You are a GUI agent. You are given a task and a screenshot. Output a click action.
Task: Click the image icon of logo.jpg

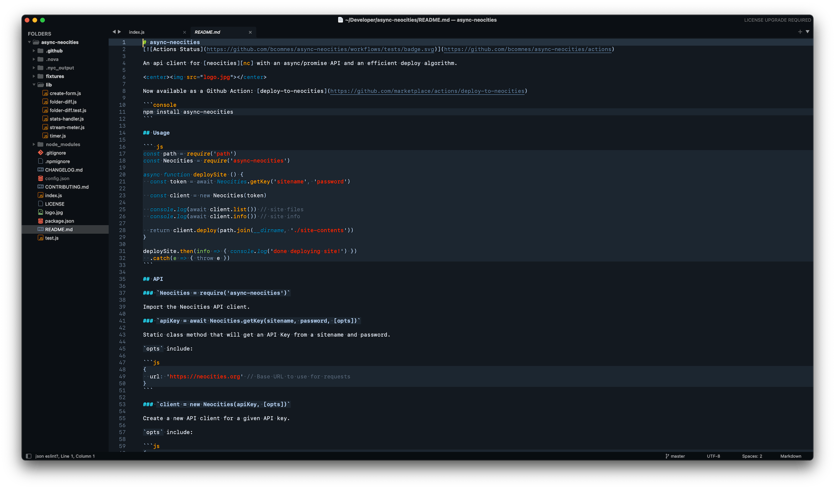pos(41,212)
